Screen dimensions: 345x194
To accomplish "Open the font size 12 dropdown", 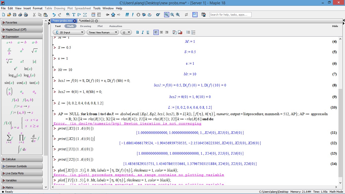I will [x=126, y=32].
